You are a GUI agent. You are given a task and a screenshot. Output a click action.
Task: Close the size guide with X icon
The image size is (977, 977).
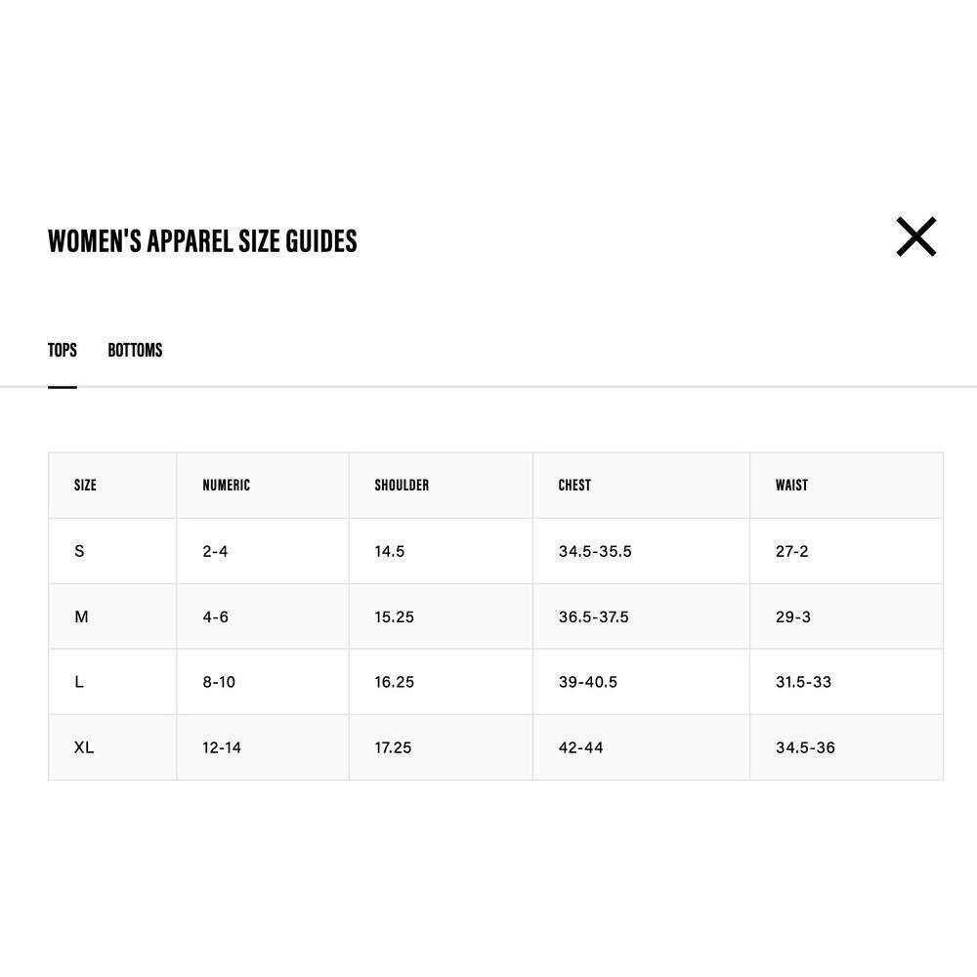point(916,236)
